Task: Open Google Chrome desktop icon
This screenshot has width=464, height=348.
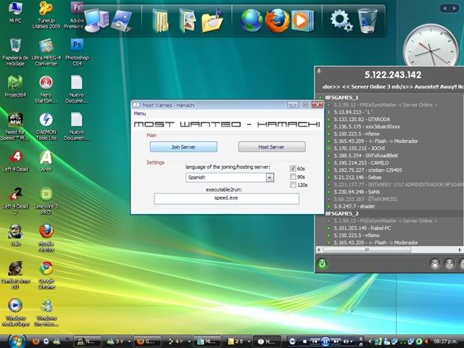Action: (x=46, y=275)
